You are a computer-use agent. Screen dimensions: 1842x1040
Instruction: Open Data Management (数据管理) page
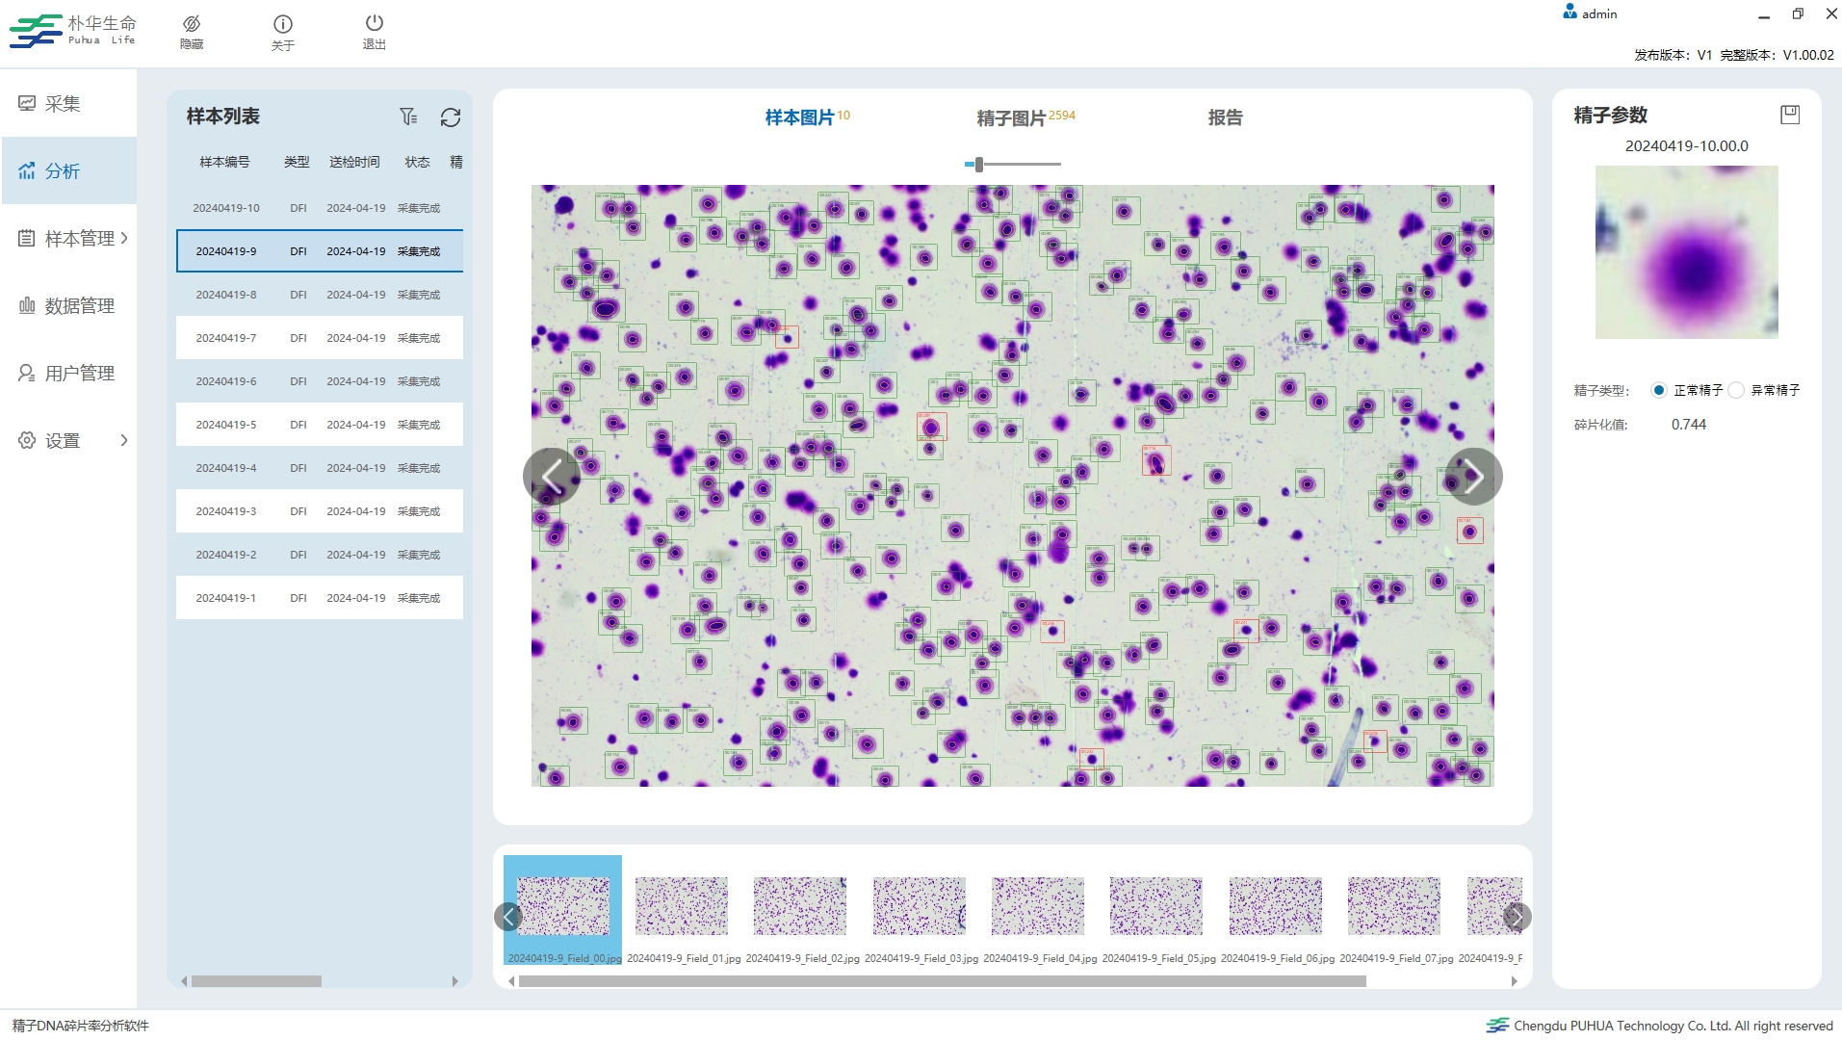point(79,305)
